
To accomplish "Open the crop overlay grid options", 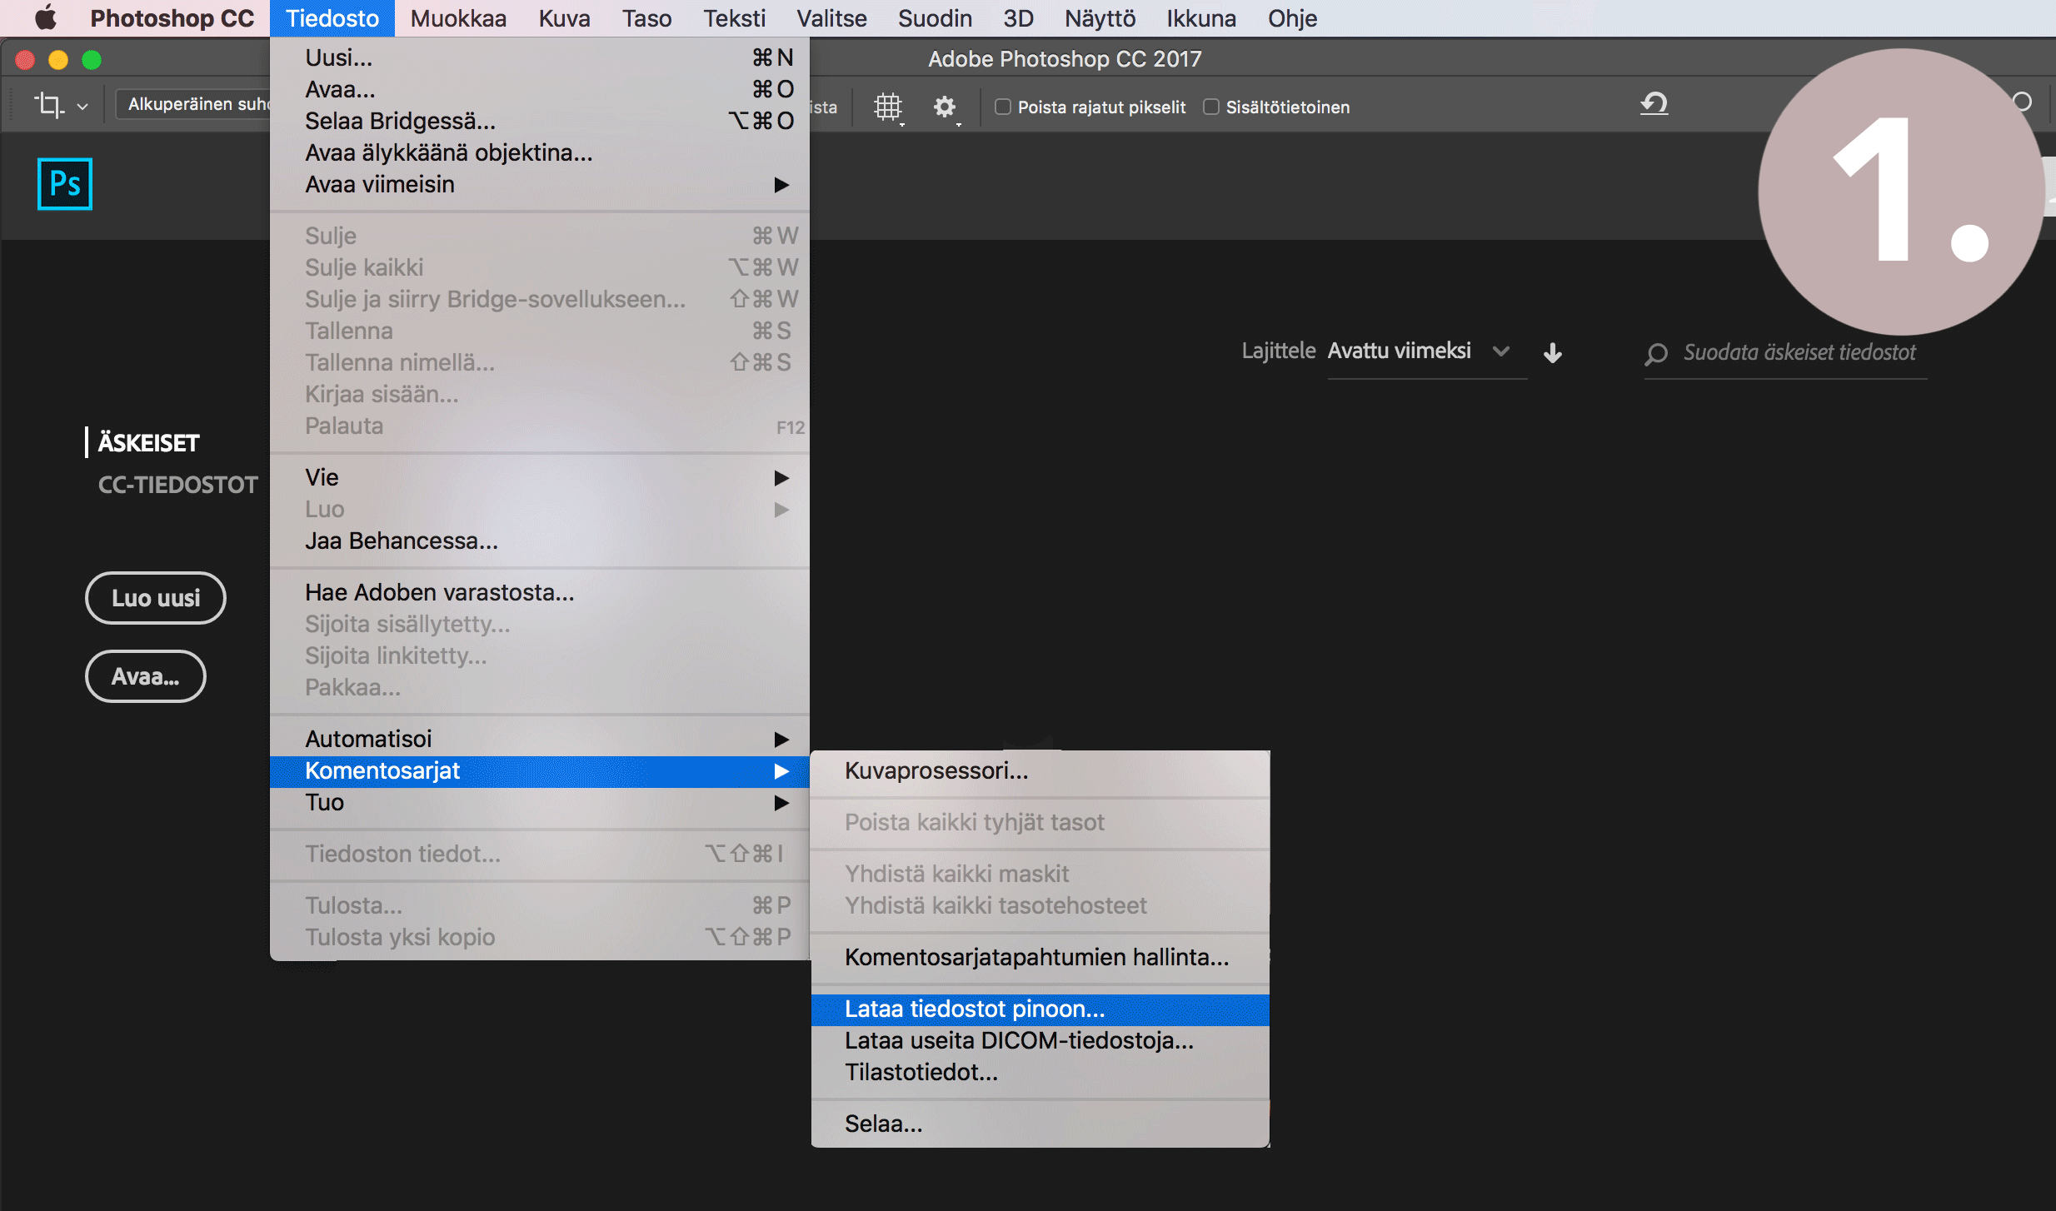I will [x=888, y=107].
